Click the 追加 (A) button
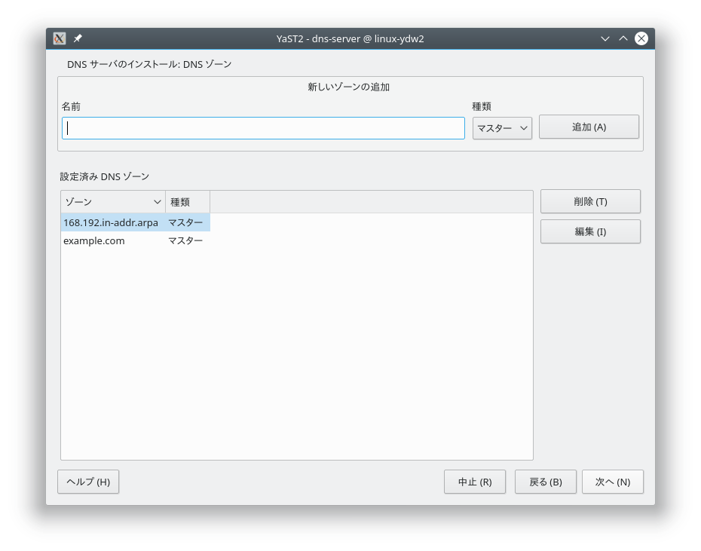701x551 pixels. point(589,127)
